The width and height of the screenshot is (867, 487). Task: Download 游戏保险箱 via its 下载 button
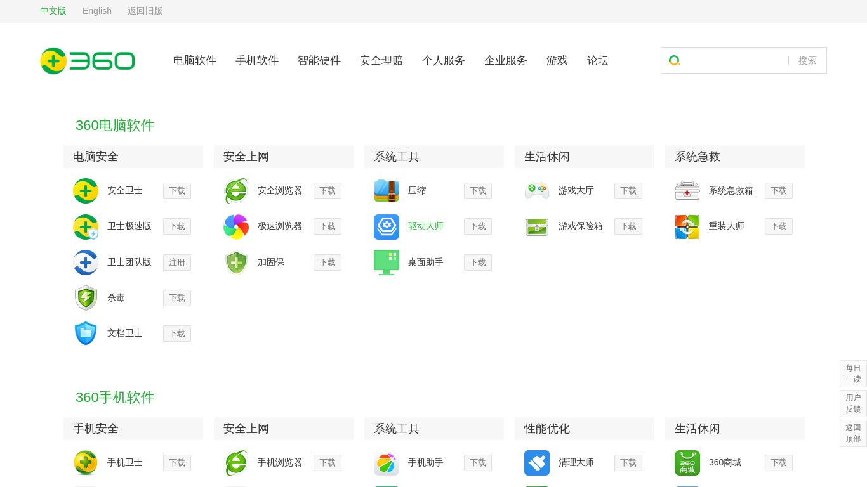628,226
